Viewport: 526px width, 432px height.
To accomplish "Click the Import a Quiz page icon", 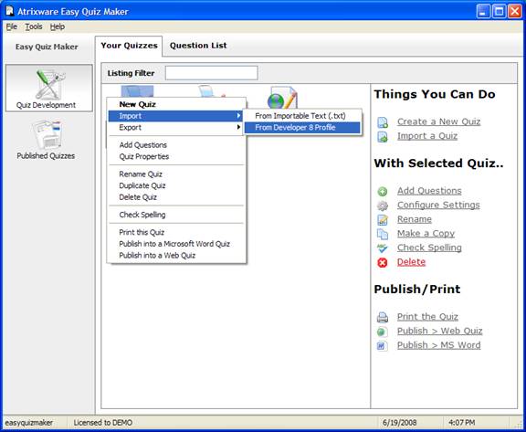I will 383,137.
